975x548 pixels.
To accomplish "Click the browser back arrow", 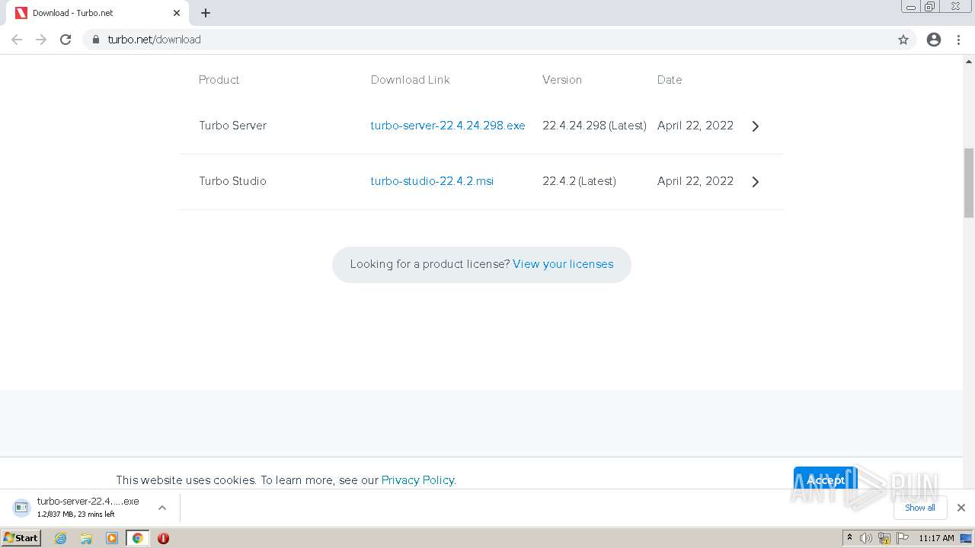I will click(x=17, y=40).
